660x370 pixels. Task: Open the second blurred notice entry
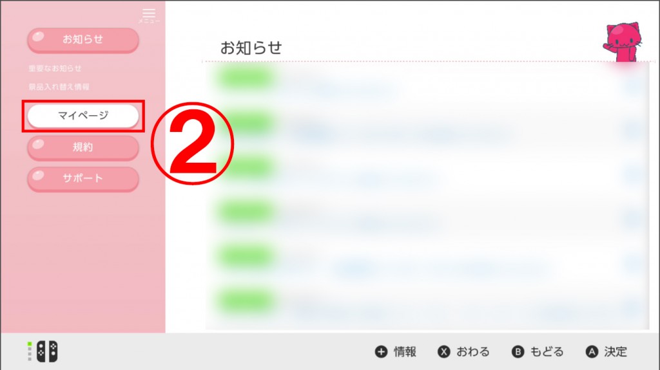click(x=427, y=125)
